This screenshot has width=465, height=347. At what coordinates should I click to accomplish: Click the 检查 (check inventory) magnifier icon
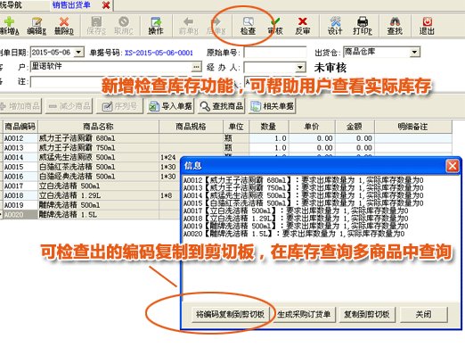pos(248,26)
